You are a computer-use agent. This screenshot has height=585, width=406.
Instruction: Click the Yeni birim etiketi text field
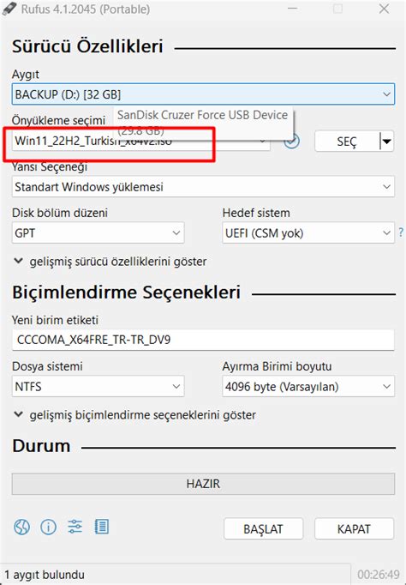tap(203, 340)
